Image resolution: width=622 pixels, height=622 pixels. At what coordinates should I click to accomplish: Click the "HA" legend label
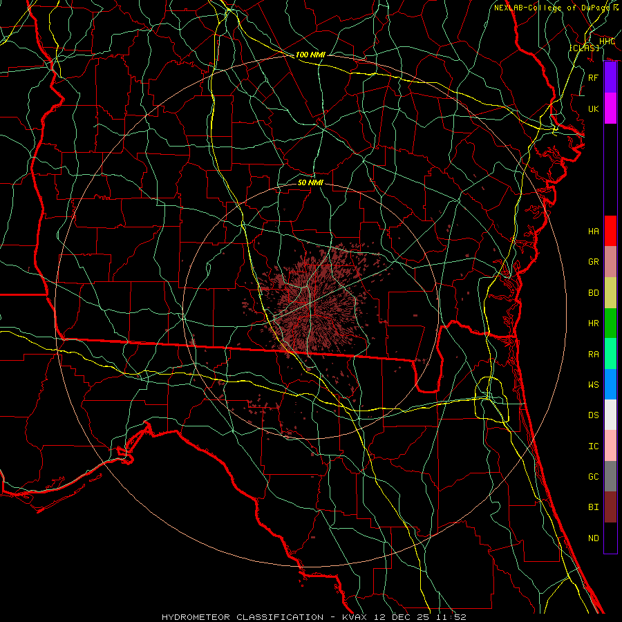[x=593, y=232]
